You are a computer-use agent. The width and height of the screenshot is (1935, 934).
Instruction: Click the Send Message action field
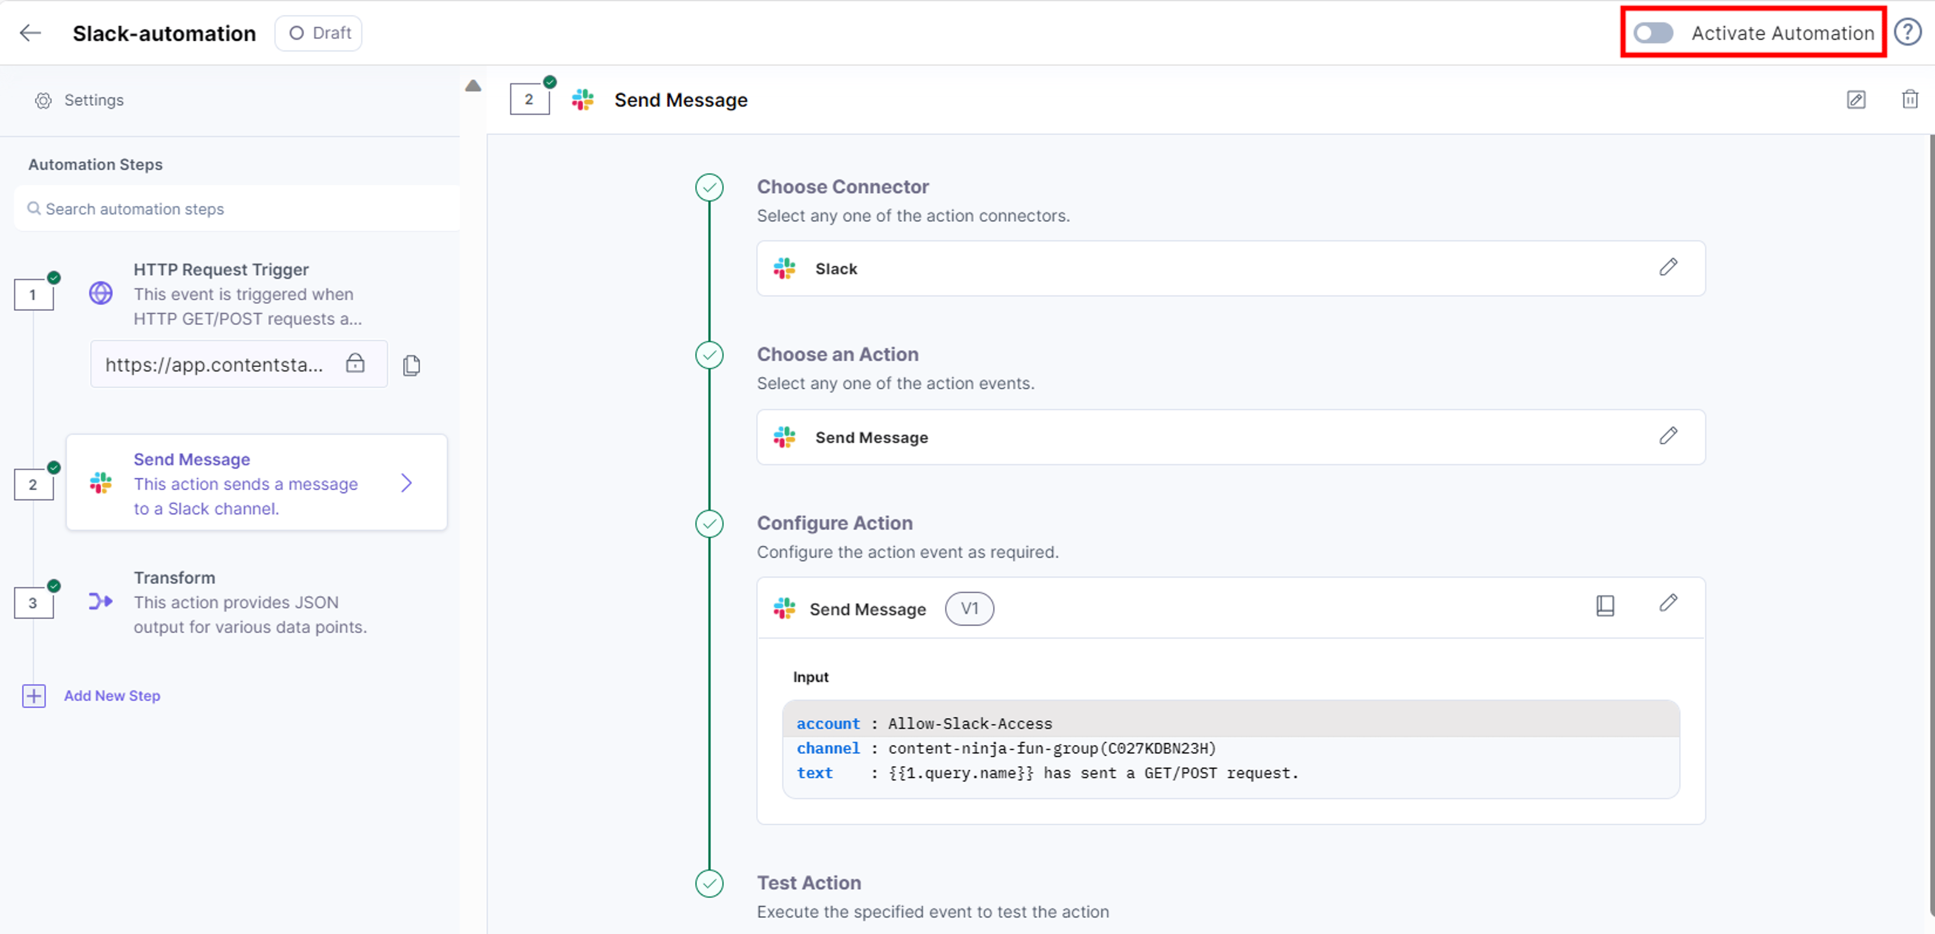pyautogui.click(x=1231, y=437)
